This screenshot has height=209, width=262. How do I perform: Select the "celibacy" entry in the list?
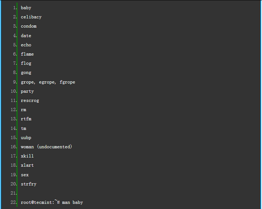coord(31,17)
